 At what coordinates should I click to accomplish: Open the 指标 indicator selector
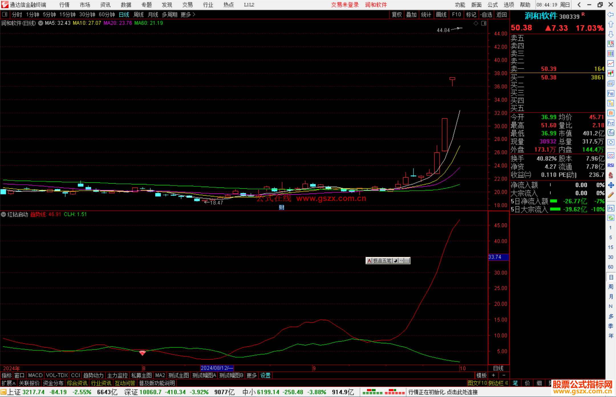point(7,375)
